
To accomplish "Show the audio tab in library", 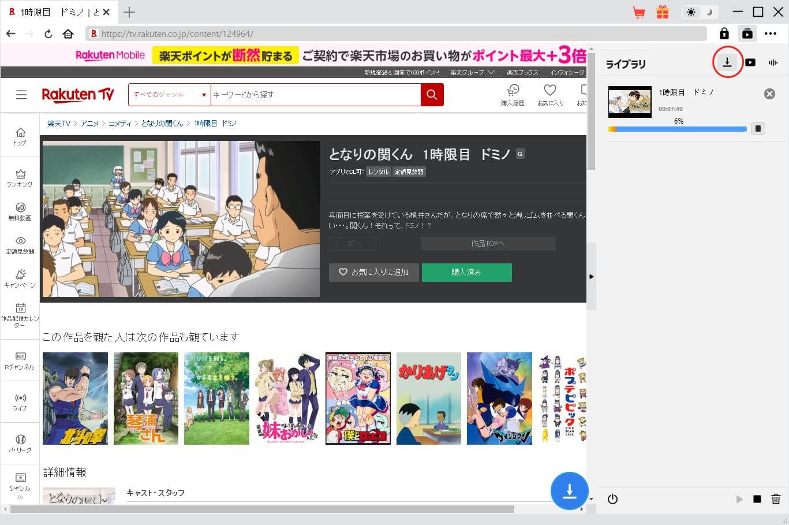I will tap(773, 62).
